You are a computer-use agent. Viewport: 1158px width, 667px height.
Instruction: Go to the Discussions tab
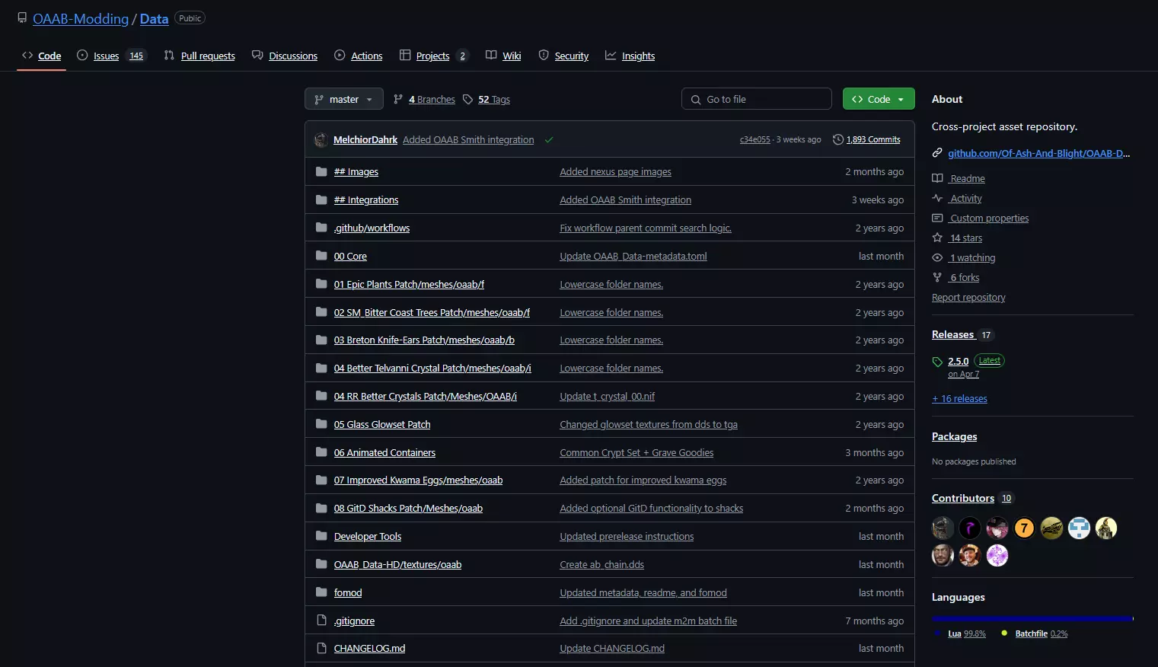(285, 56)
